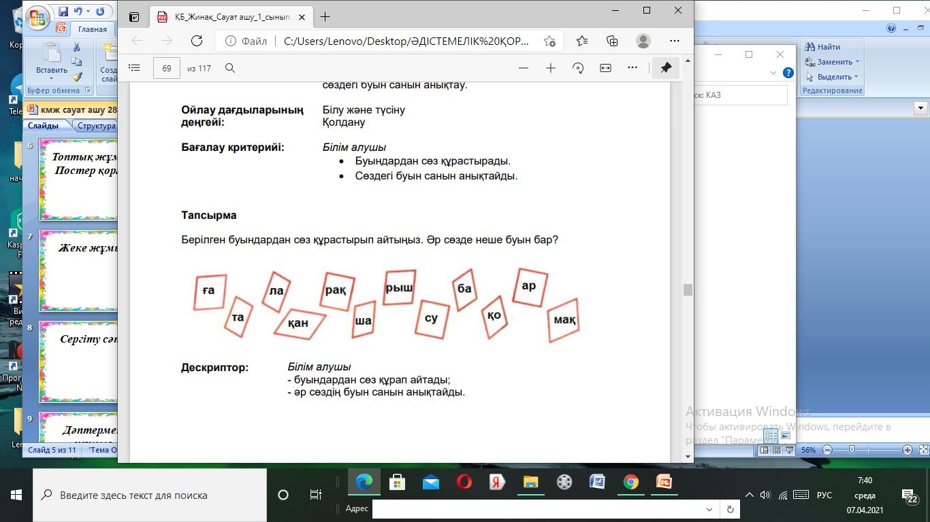Switch the РУС input language
The width and height of the screenshot is (930, 522).
pyautogui.click(x=824, y=495)
